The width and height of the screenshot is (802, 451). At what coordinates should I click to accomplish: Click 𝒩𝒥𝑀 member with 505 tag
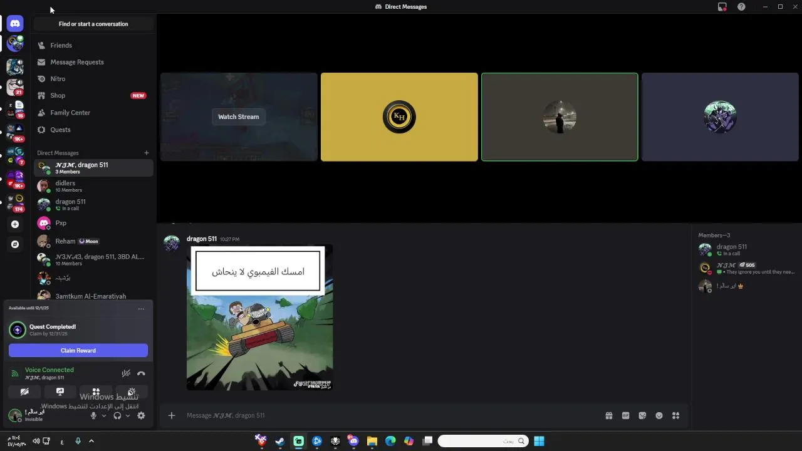pos(747,268)
